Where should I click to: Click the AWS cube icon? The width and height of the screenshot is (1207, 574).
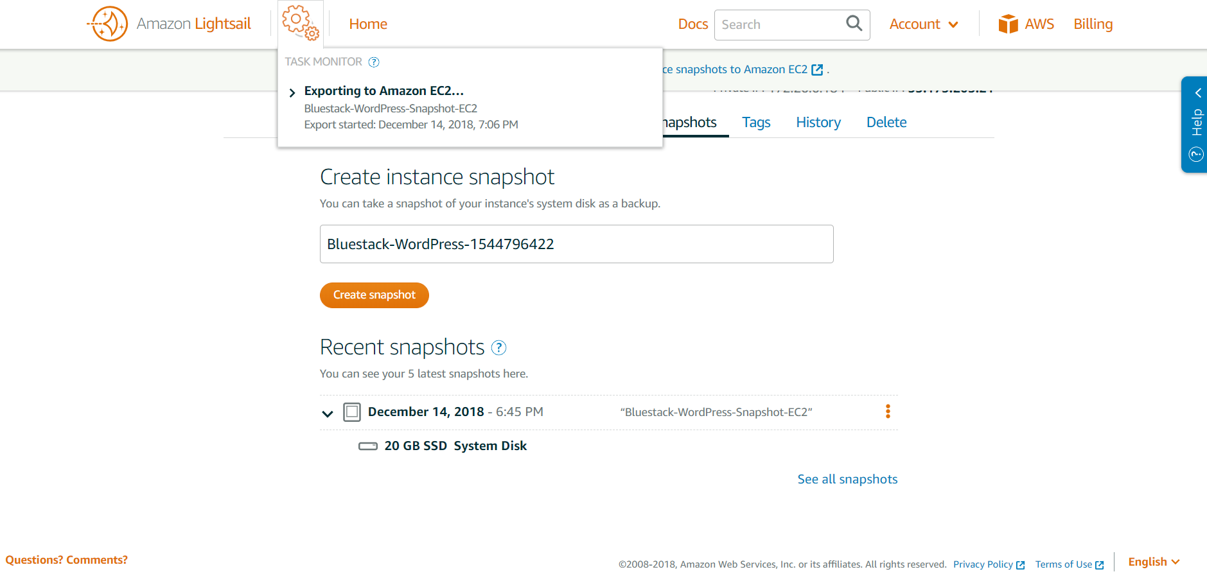pos(1008,24)
